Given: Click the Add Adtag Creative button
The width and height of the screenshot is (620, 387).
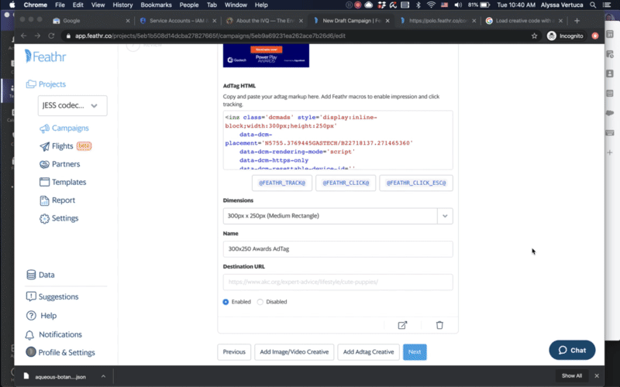Looking at the screenshot, I should [368, 352].
